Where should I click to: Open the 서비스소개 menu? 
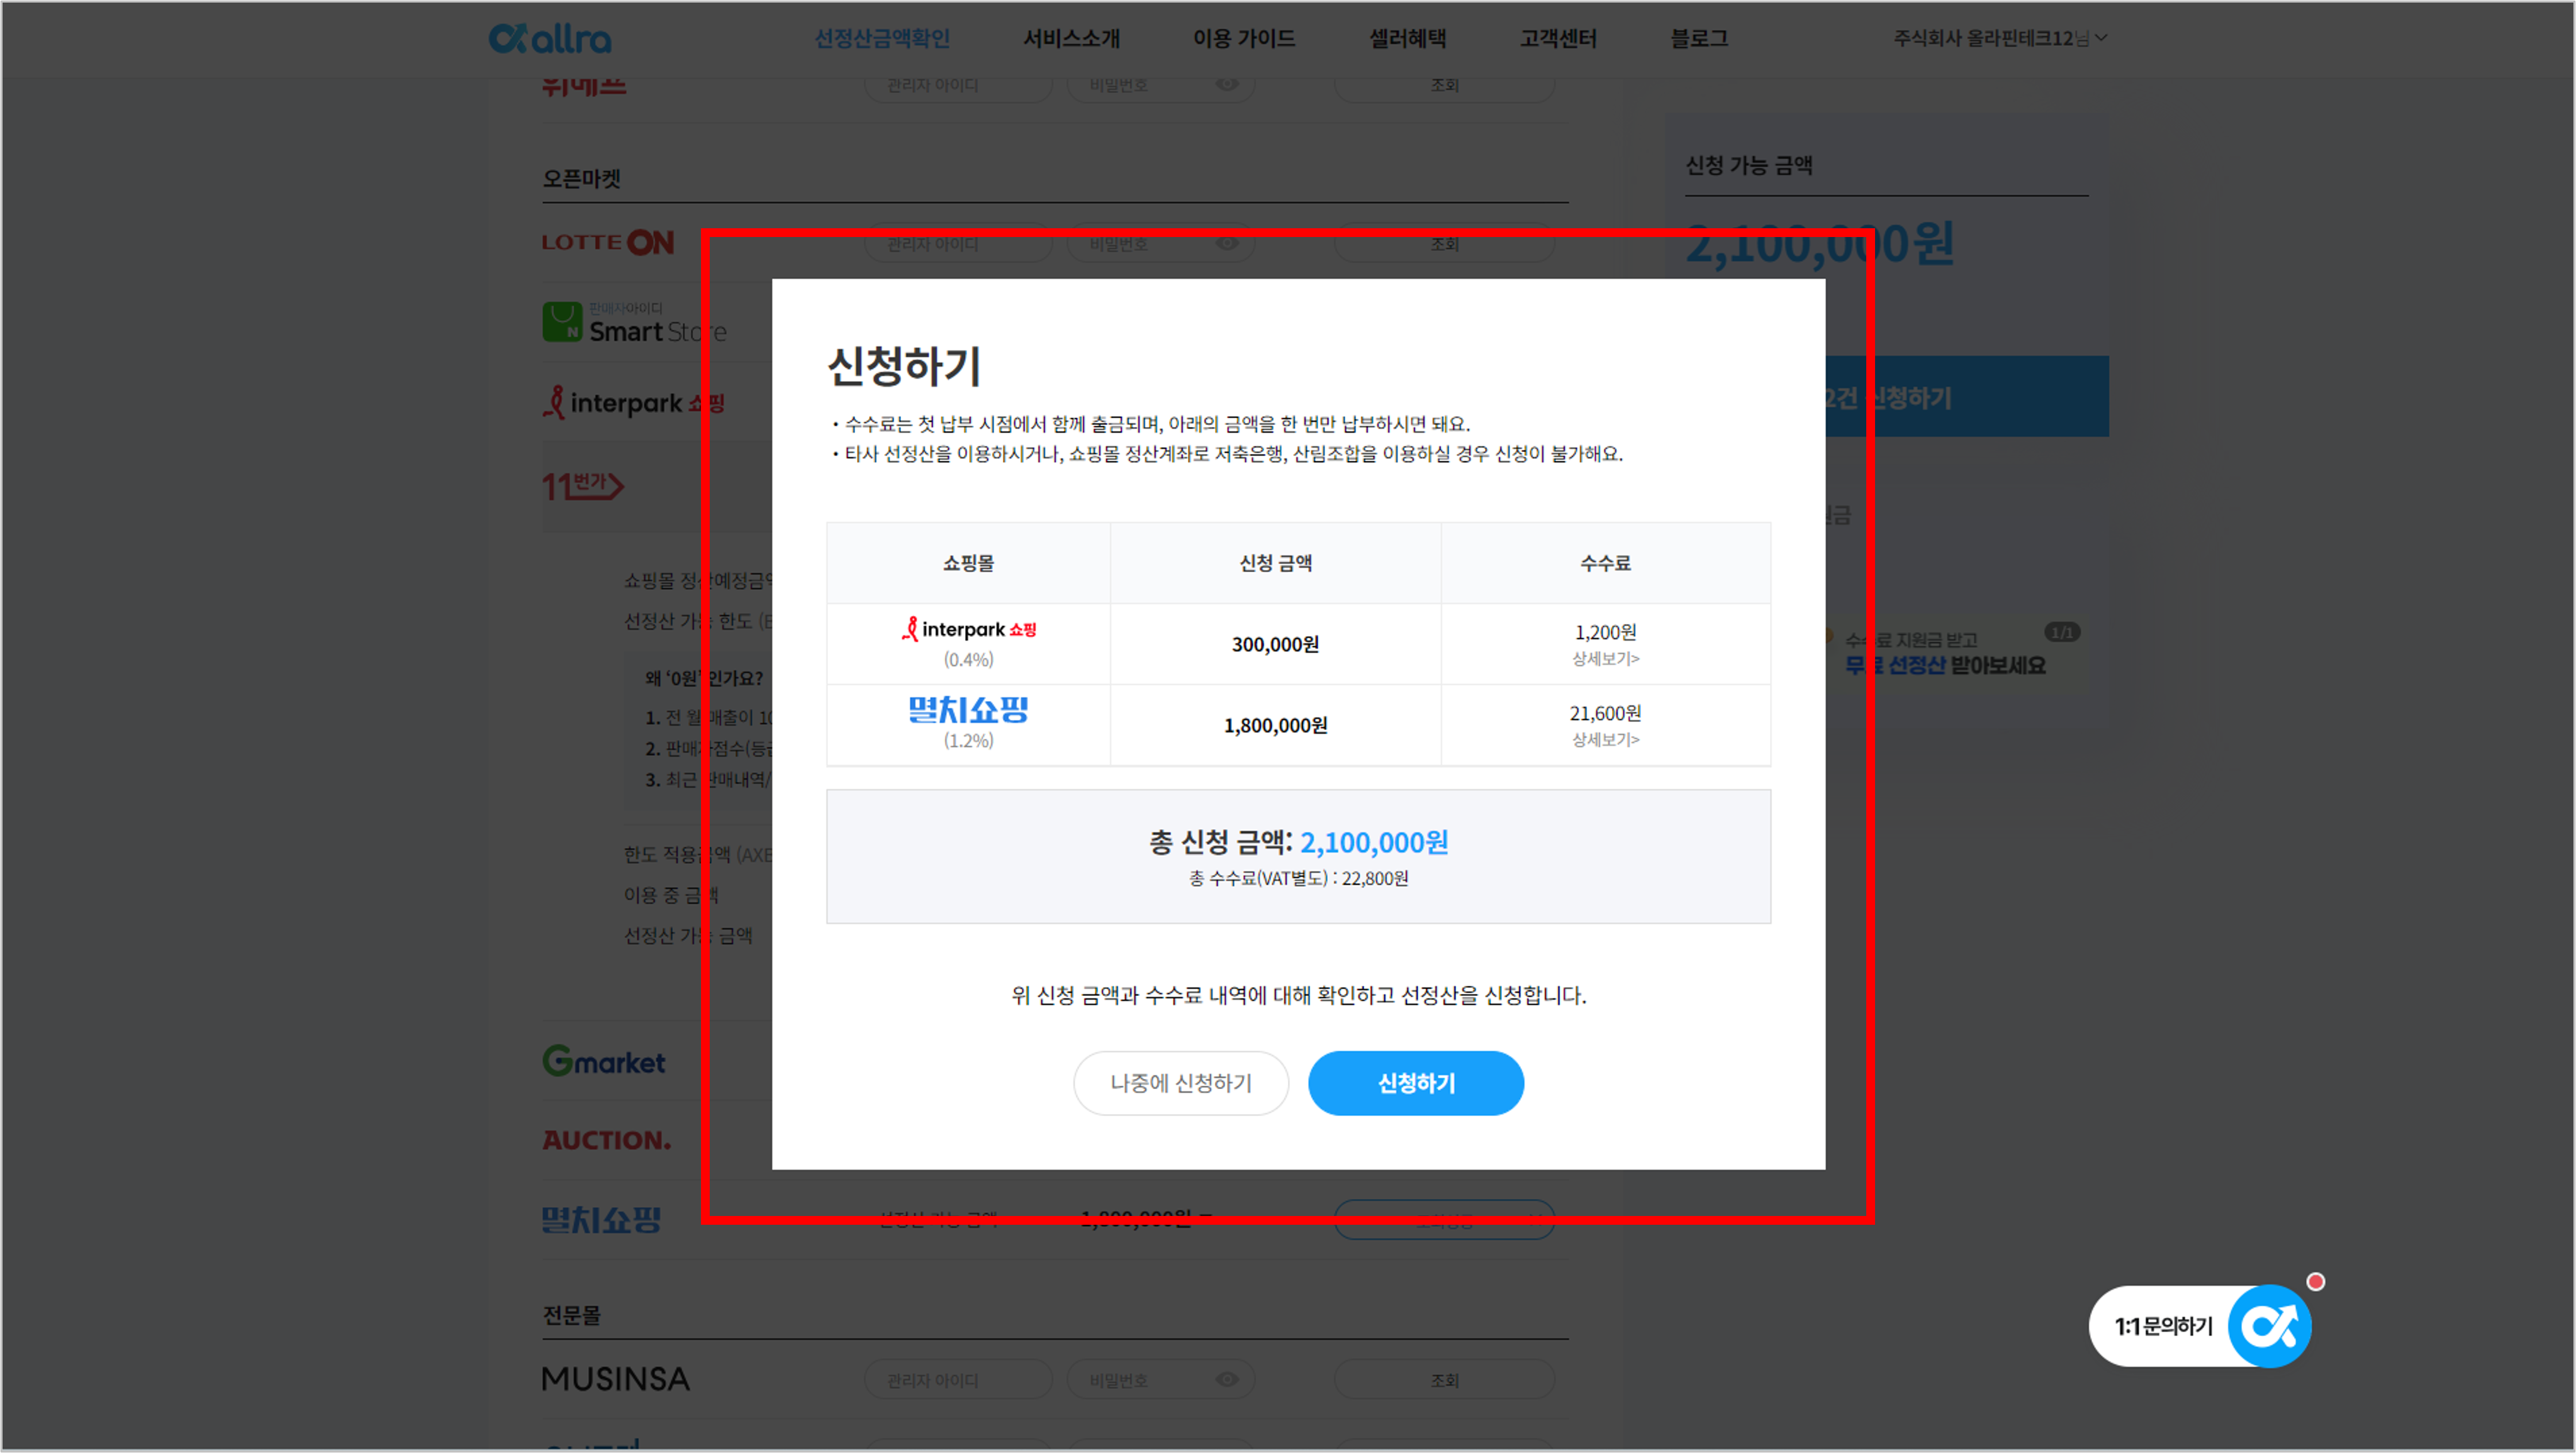(1071, 38)
